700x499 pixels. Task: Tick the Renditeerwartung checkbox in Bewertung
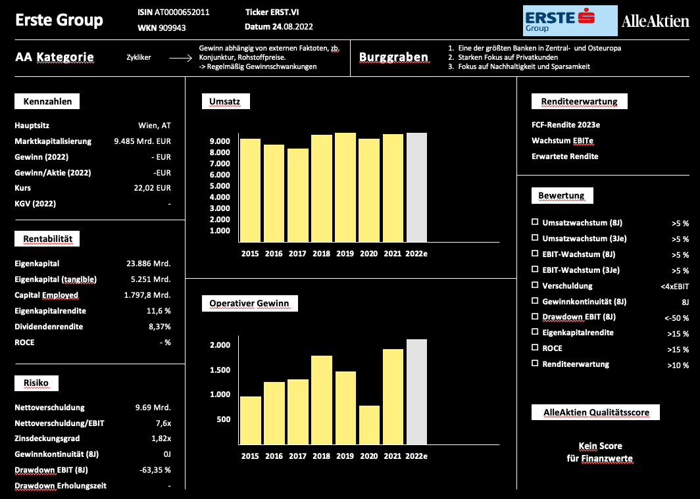pyautogui.click(x=534, y=364)
